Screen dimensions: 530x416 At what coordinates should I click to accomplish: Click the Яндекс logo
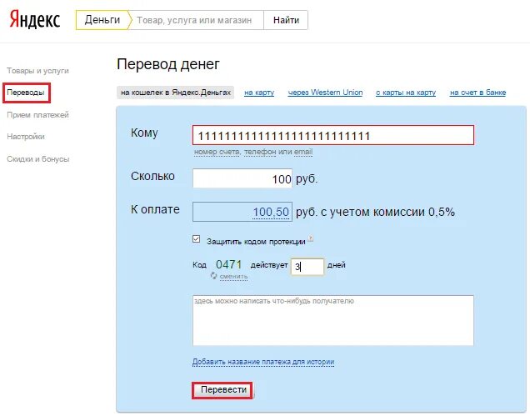pyautogui.click(x=35, y=19)
